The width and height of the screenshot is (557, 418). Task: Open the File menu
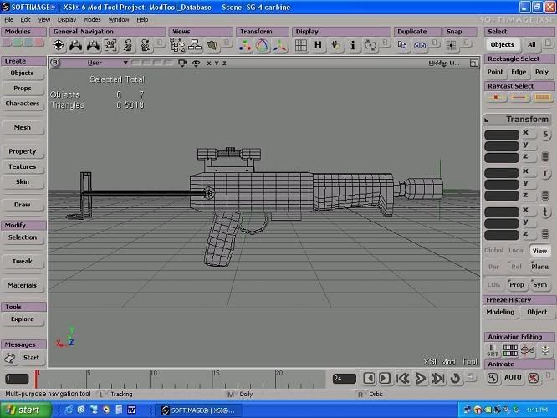click(x=9, y=19)
